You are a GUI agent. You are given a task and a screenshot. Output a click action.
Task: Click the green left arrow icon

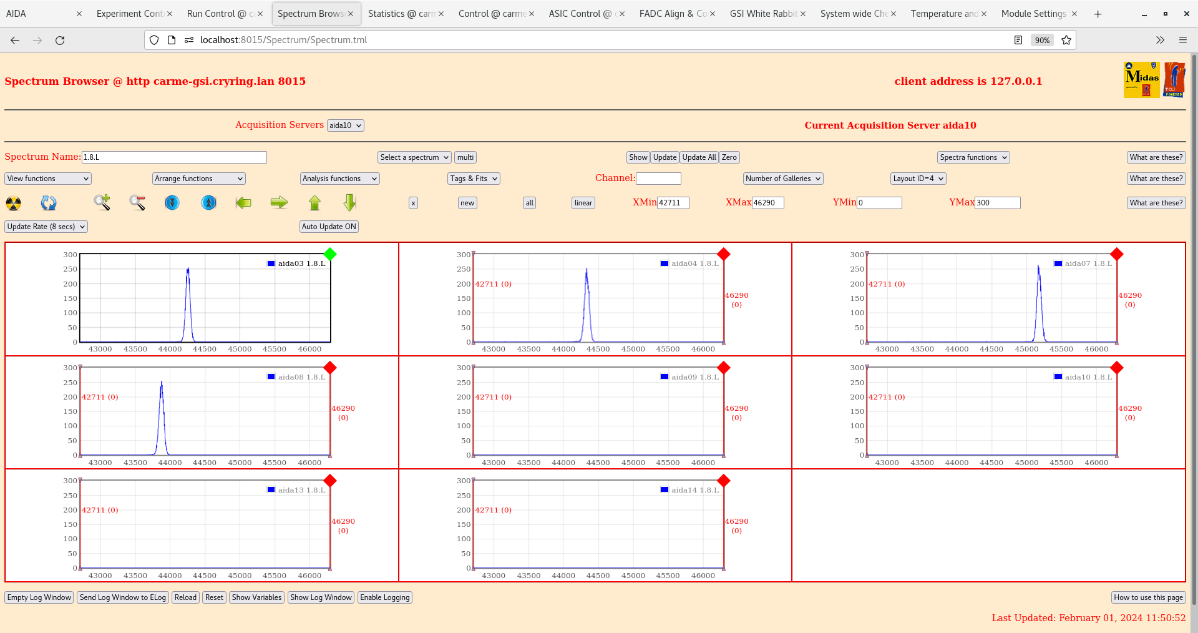[243, 203]
